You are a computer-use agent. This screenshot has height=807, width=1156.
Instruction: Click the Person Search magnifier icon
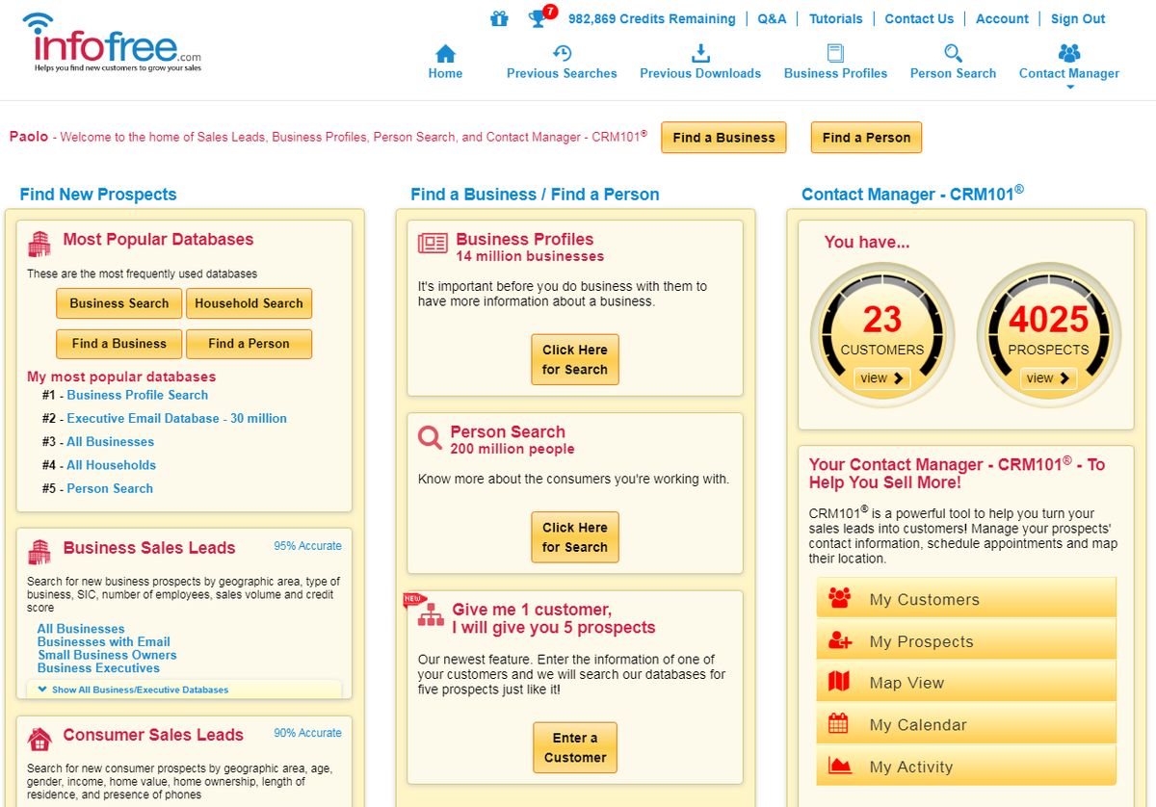click(x=953, y=53)
